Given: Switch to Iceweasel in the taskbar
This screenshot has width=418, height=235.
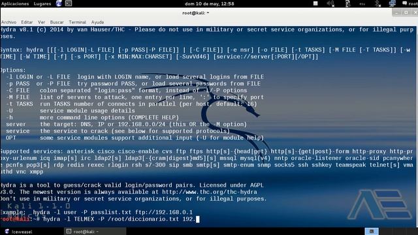Looking at the screenshot, I should coord(19,232).
